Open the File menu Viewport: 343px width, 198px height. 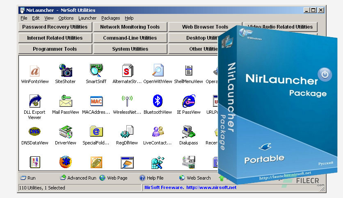click(24, 18)
